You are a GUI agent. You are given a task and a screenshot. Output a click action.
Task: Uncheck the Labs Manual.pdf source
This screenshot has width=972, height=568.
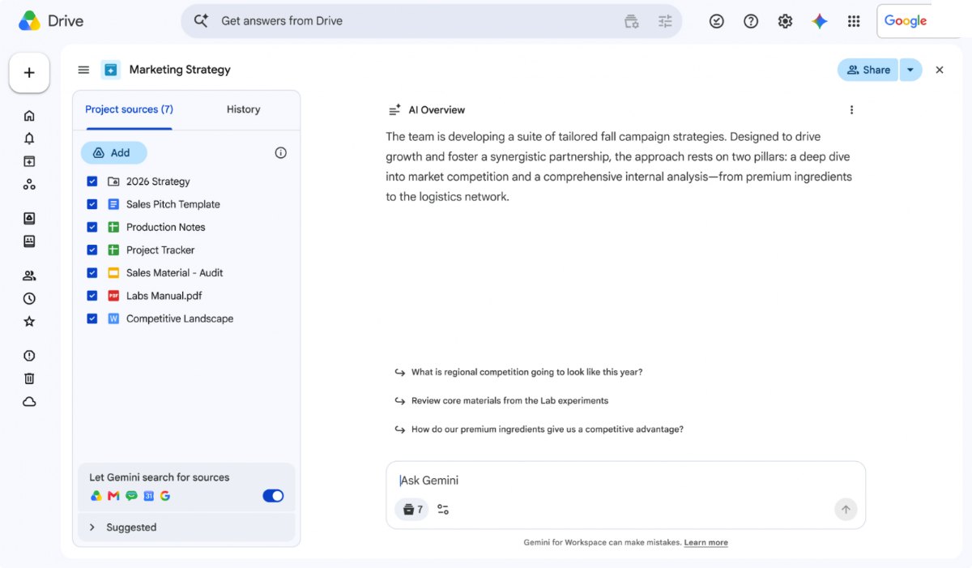pos(92,296)
